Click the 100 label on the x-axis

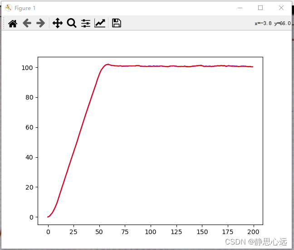[x=151, y=232]
